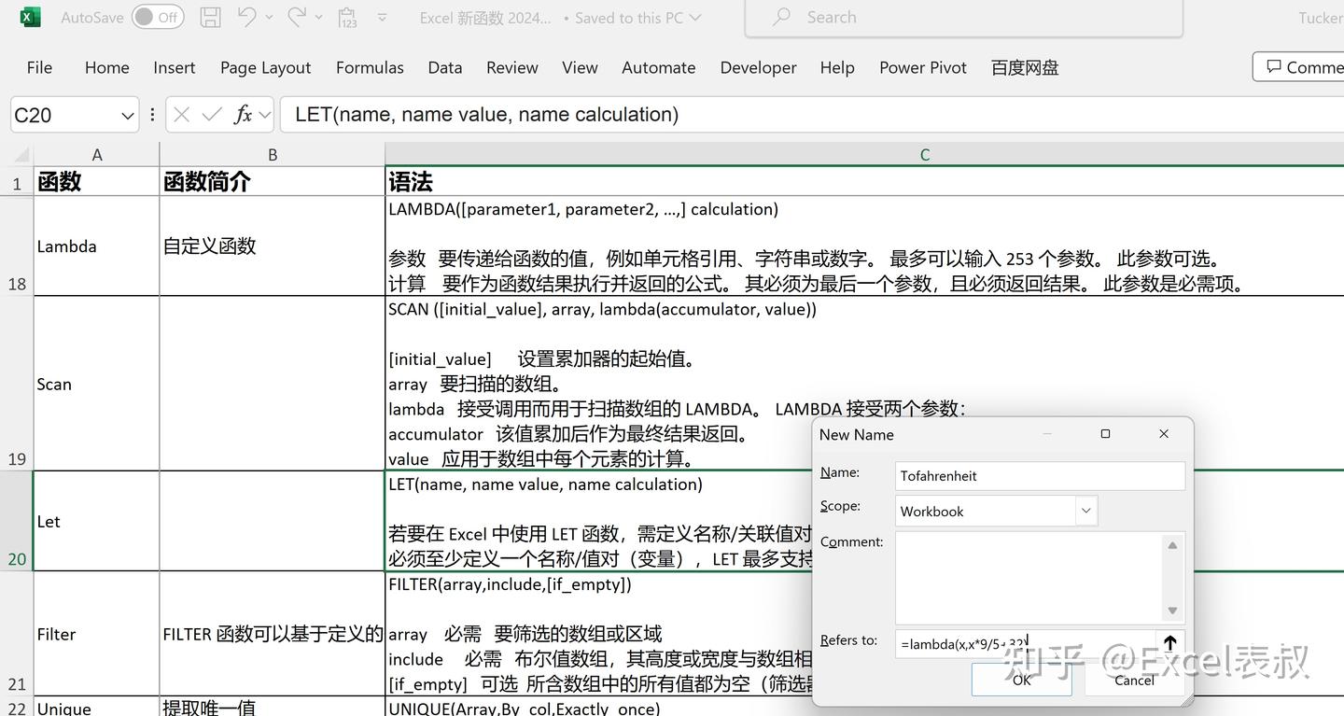Confirm the entry with the formula bar checkmark
Image resolution: width=1344 pixels, height=716 pixels.
[213, 114]
